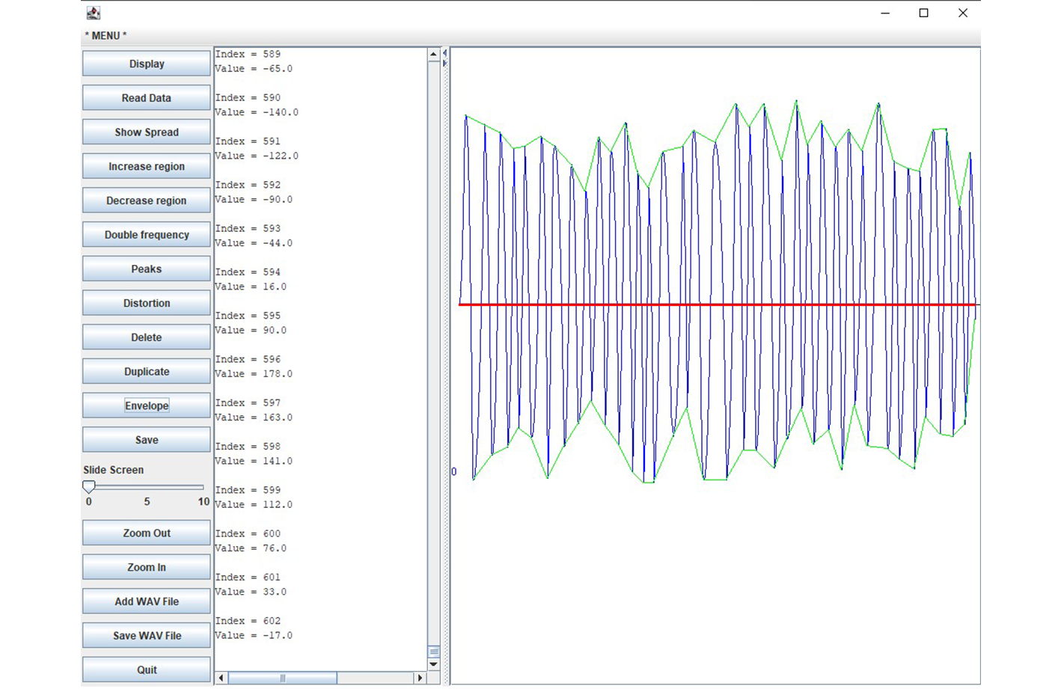Image resolution: width=1061 pixels, height=689 pixels.
Task: Collapse the split pane using divider arrow
Action: (x=444, y=53)
